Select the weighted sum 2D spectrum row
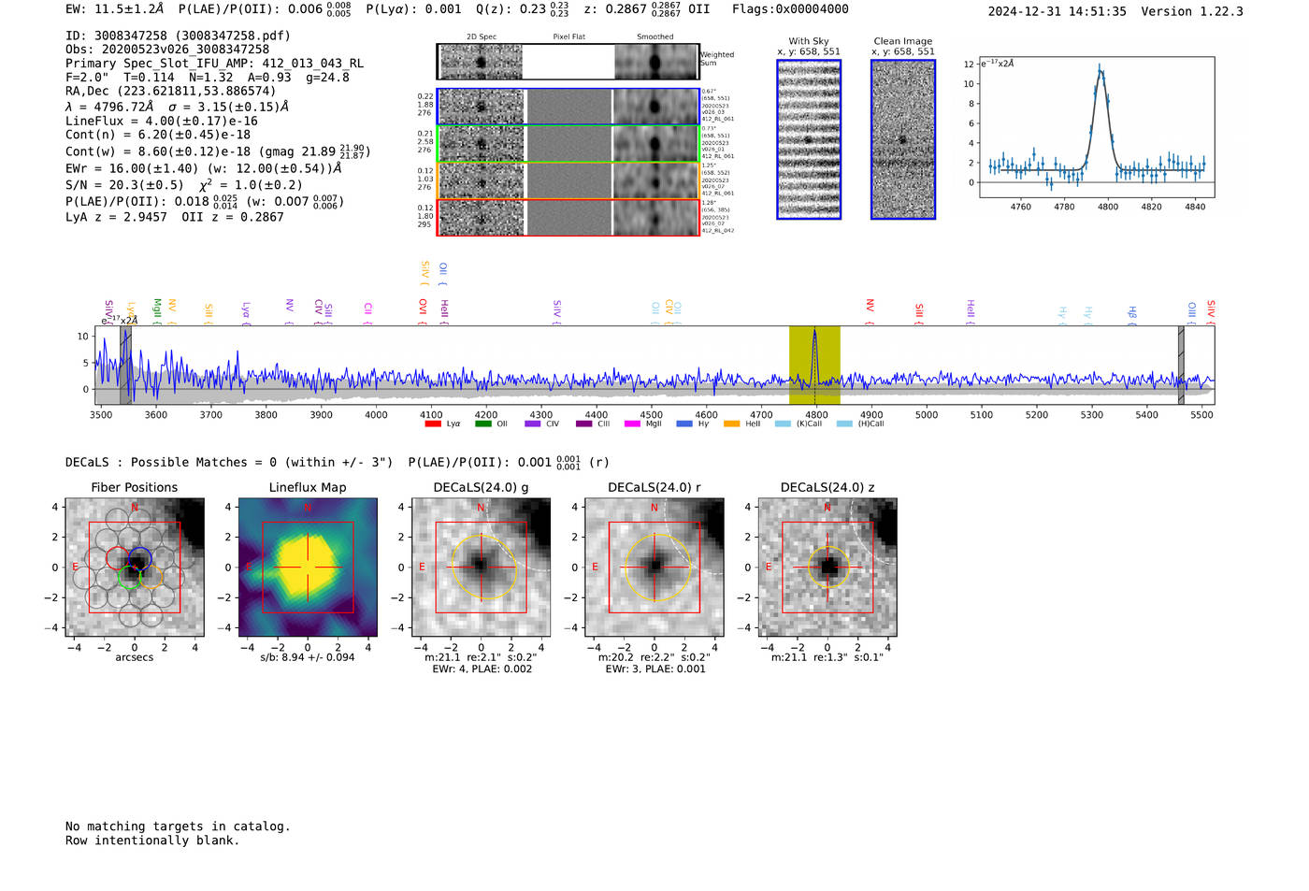 pos(568,62)
